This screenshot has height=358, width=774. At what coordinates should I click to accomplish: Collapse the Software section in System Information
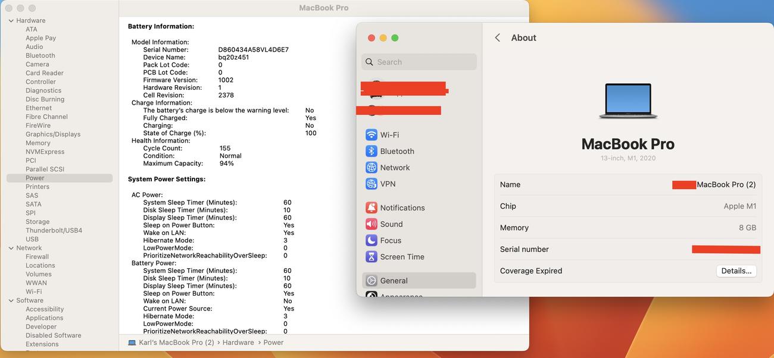pyautogui.click(x=11, y=300)
